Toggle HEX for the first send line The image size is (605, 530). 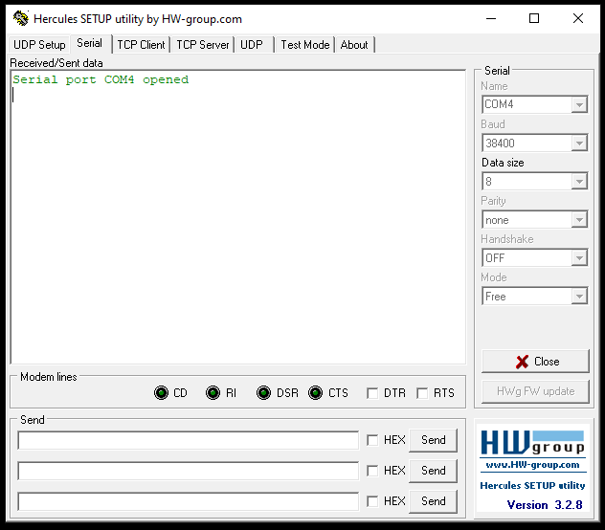tap(372, 440)
